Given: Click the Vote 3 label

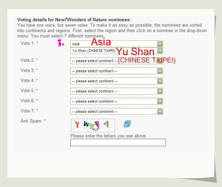Looking at the screenshot, I should (x=28, y=70).
